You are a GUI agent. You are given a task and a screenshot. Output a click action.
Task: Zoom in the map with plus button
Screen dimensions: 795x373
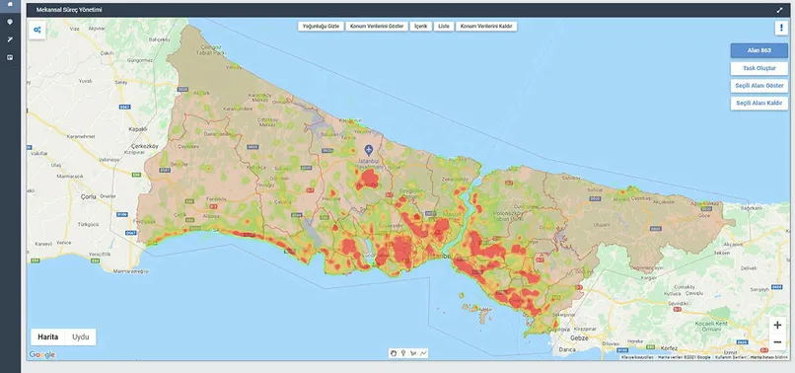[777, 326]
